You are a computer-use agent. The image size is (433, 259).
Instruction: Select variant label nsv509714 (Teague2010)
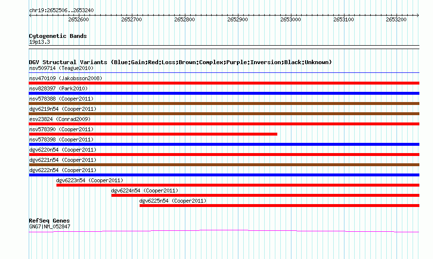click(61, 68)
